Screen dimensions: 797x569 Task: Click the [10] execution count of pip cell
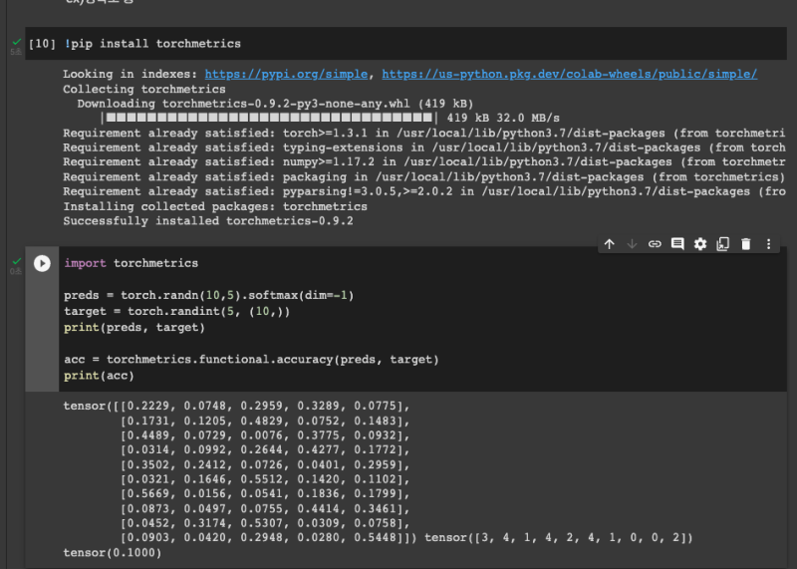coord(42,44)
